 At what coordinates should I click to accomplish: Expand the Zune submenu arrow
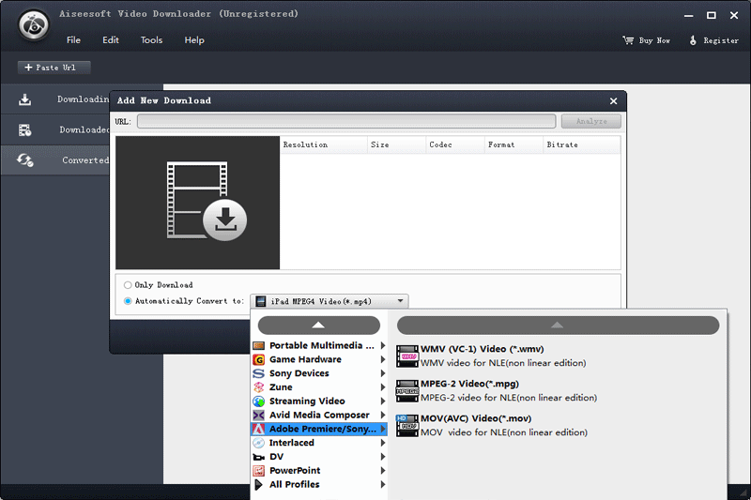(383, 387)
